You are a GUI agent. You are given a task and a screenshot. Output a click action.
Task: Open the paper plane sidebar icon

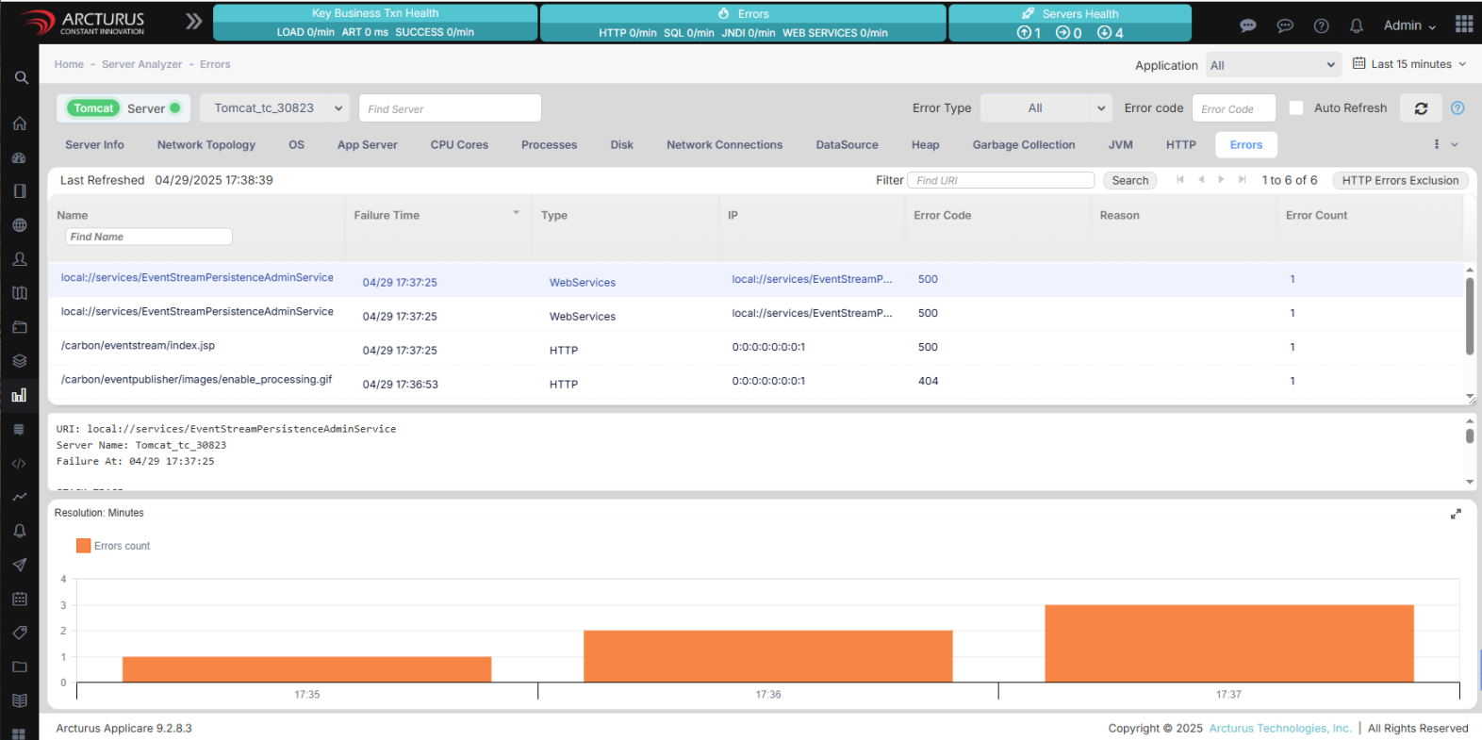pos(19,565)
